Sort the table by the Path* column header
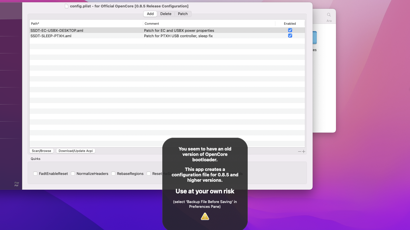Viewport: 410px width, 230px height. point(86,24)
